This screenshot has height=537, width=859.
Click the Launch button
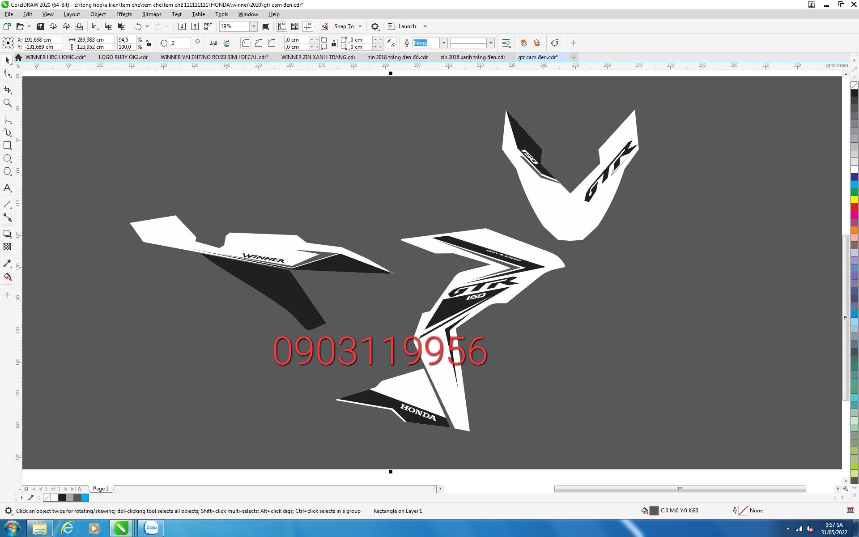click(402, 26)
